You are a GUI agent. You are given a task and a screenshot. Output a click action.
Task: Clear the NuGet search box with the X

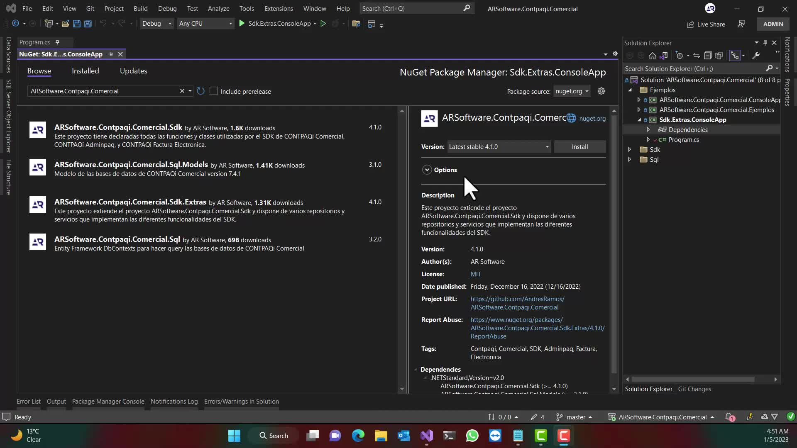point(182,91)
